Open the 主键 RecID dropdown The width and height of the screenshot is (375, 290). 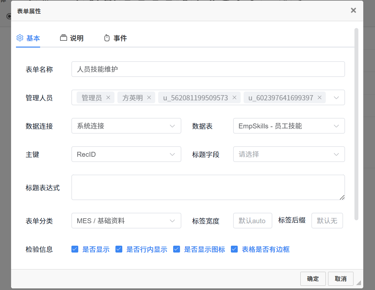126,154
